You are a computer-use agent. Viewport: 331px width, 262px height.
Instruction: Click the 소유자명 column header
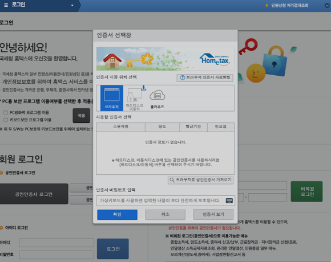tap(121, 127)
